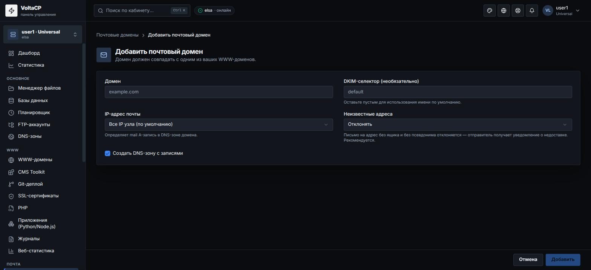The width and height of the screenshot is (591, 270).
Task: Click the VoltaCP lightning logo
Action: click(11, 11)
